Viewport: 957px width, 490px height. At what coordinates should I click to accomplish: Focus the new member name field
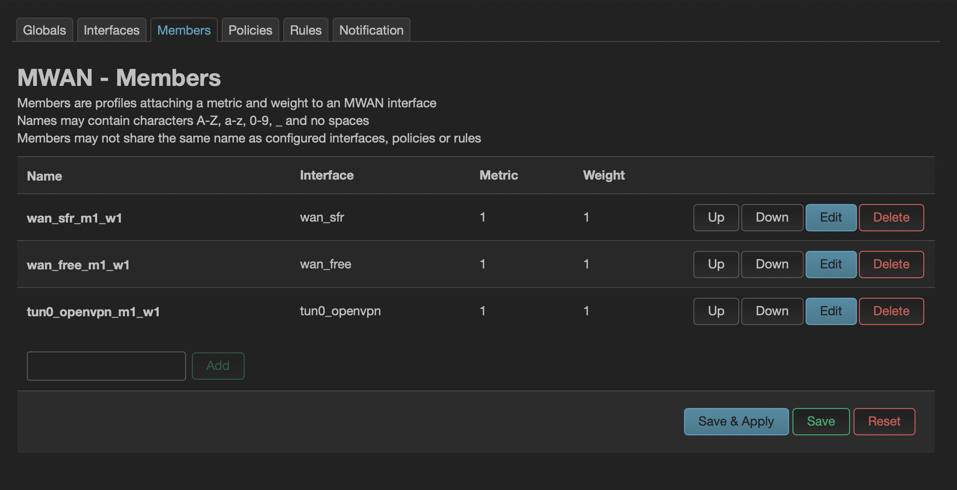106,366
